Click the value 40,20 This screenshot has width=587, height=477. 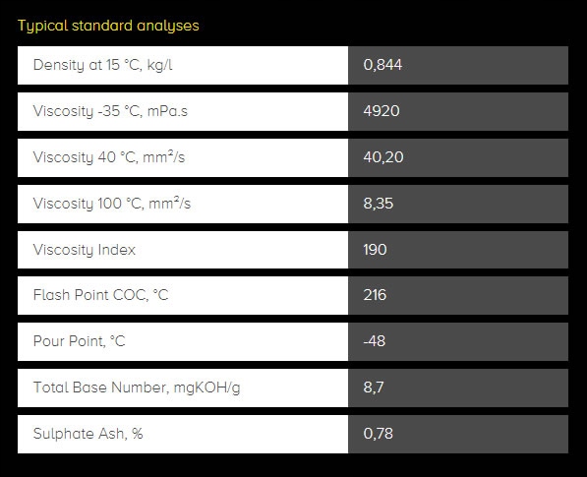coord(383,157)
